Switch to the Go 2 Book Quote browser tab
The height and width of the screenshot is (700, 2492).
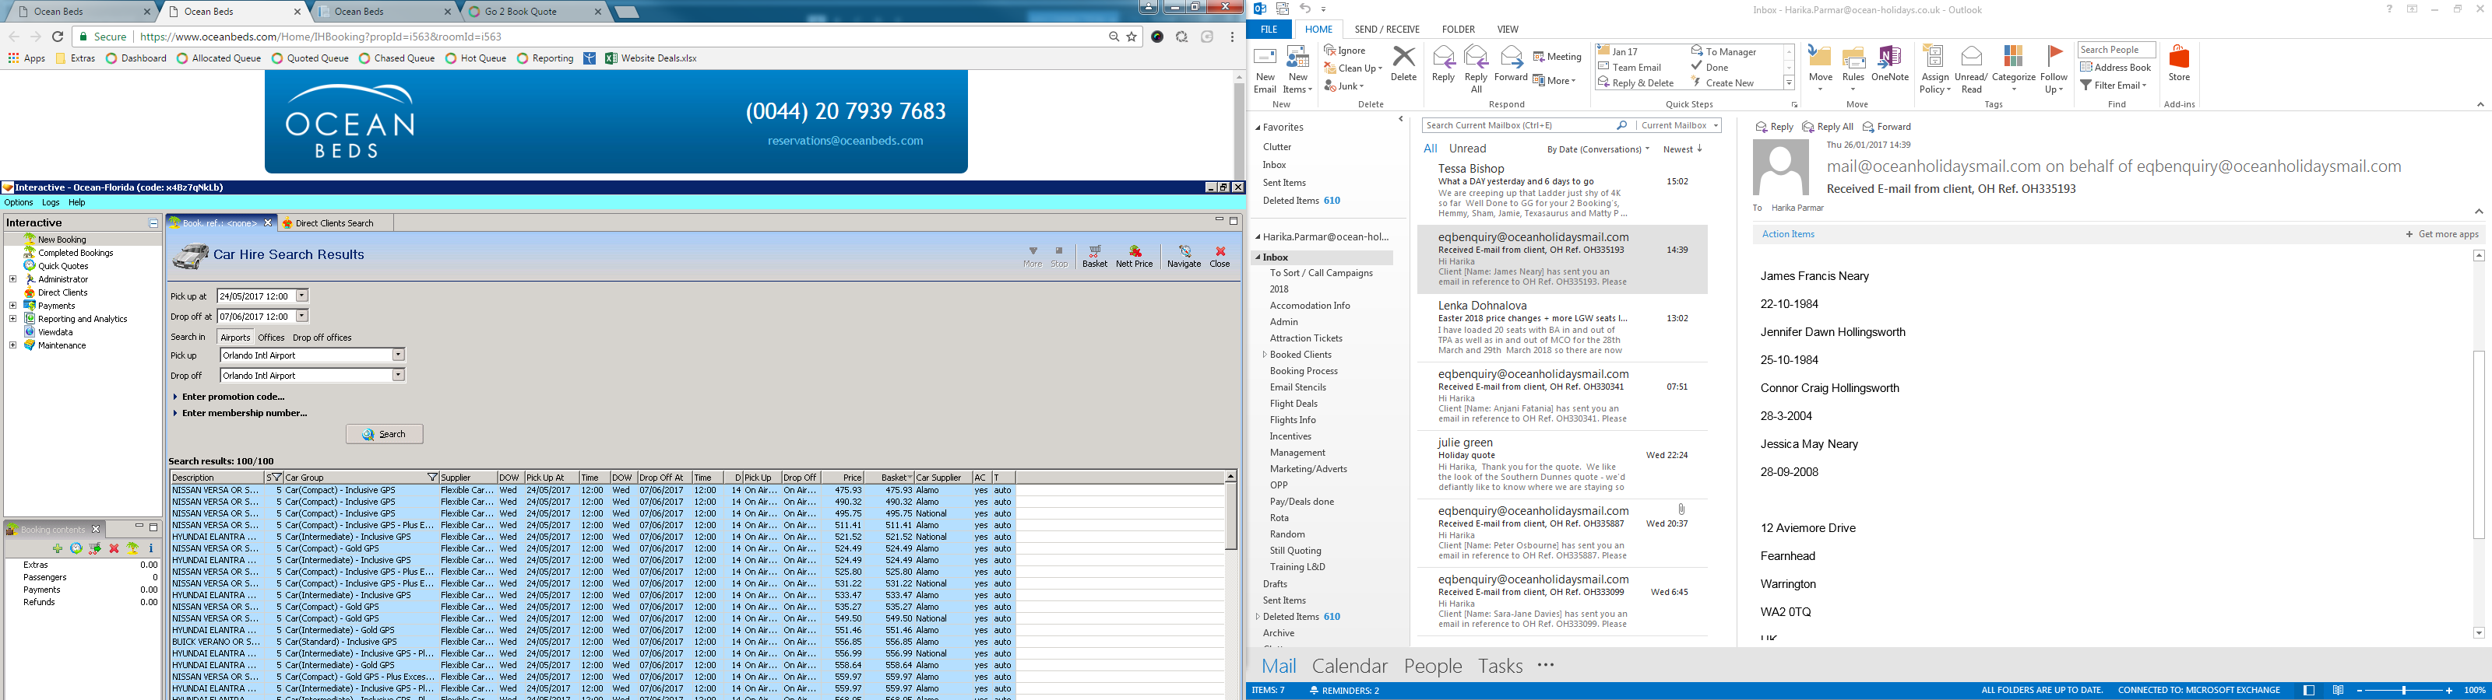point(535,12)
